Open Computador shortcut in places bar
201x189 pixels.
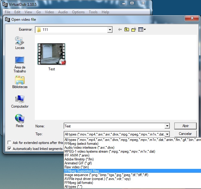tap(20, 102)
